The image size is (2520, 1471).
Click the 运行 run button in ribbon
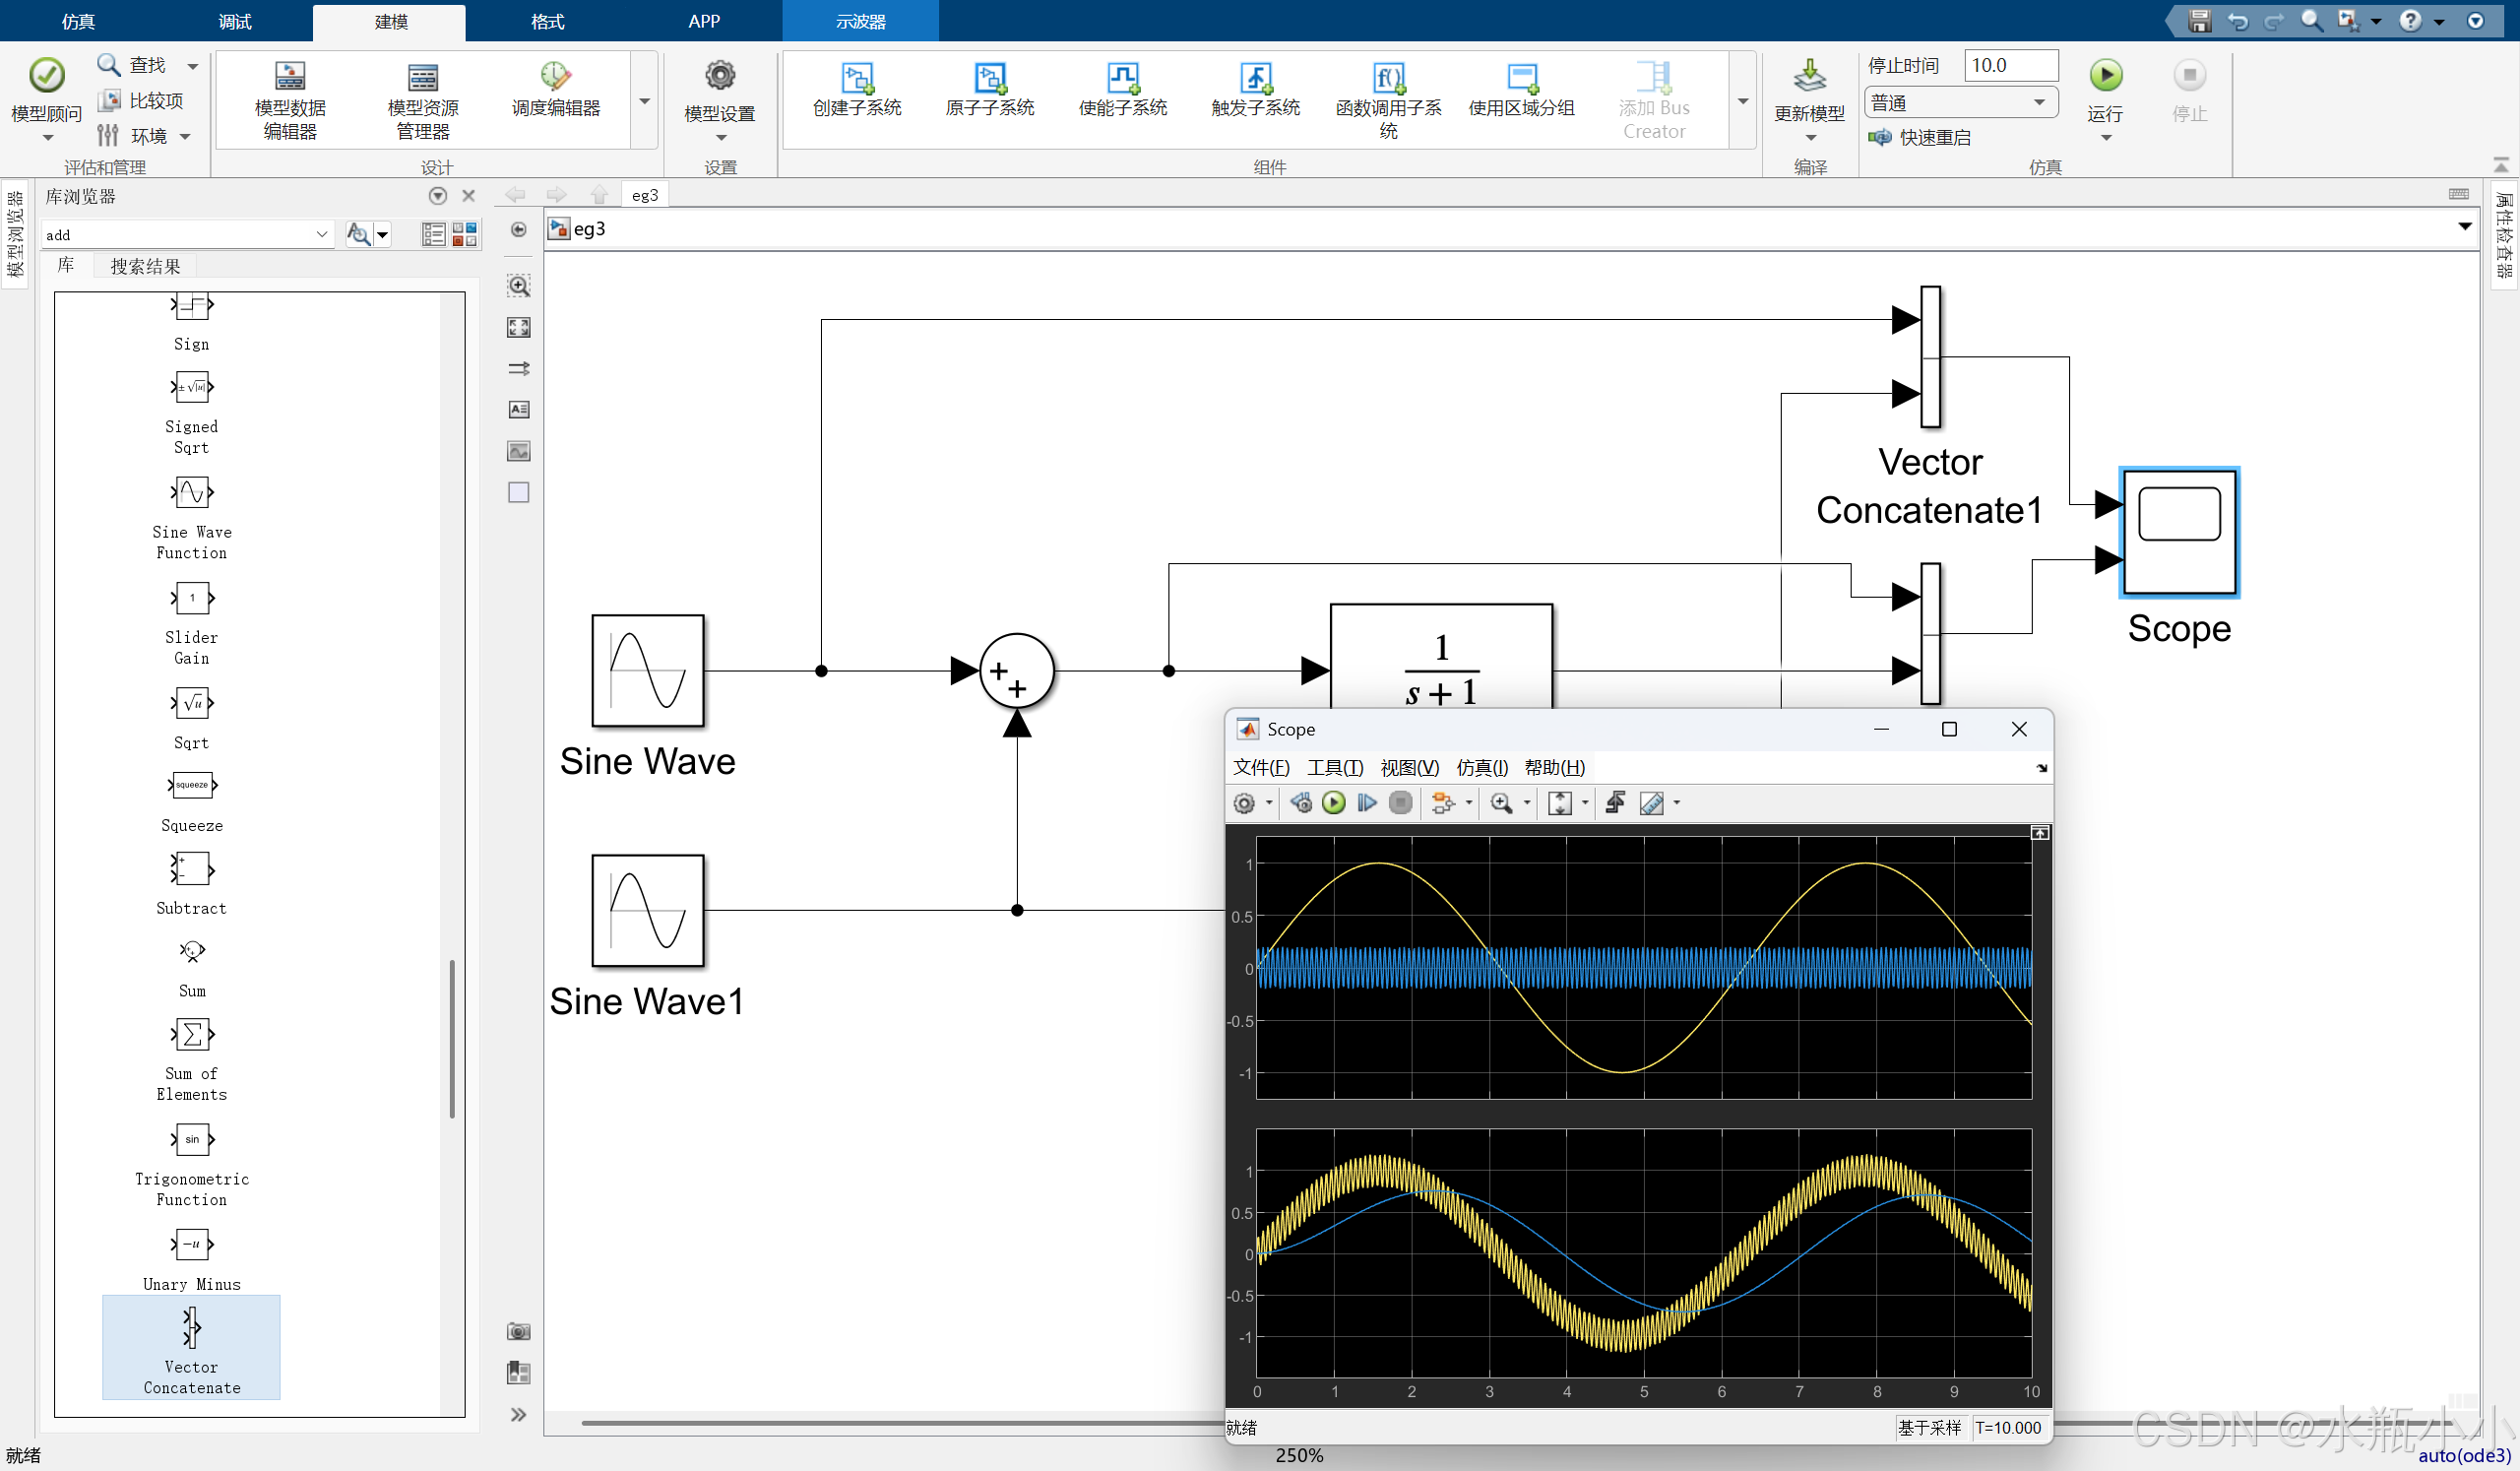pyautogui.click(x=2105, y=77)
